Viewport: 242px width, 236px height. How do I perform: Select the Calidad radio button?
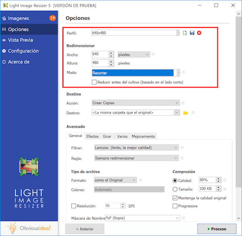coord(175,180)
